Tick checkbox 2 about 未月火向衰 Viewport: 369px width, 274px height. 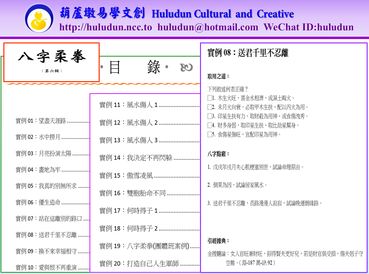(210, 107)
